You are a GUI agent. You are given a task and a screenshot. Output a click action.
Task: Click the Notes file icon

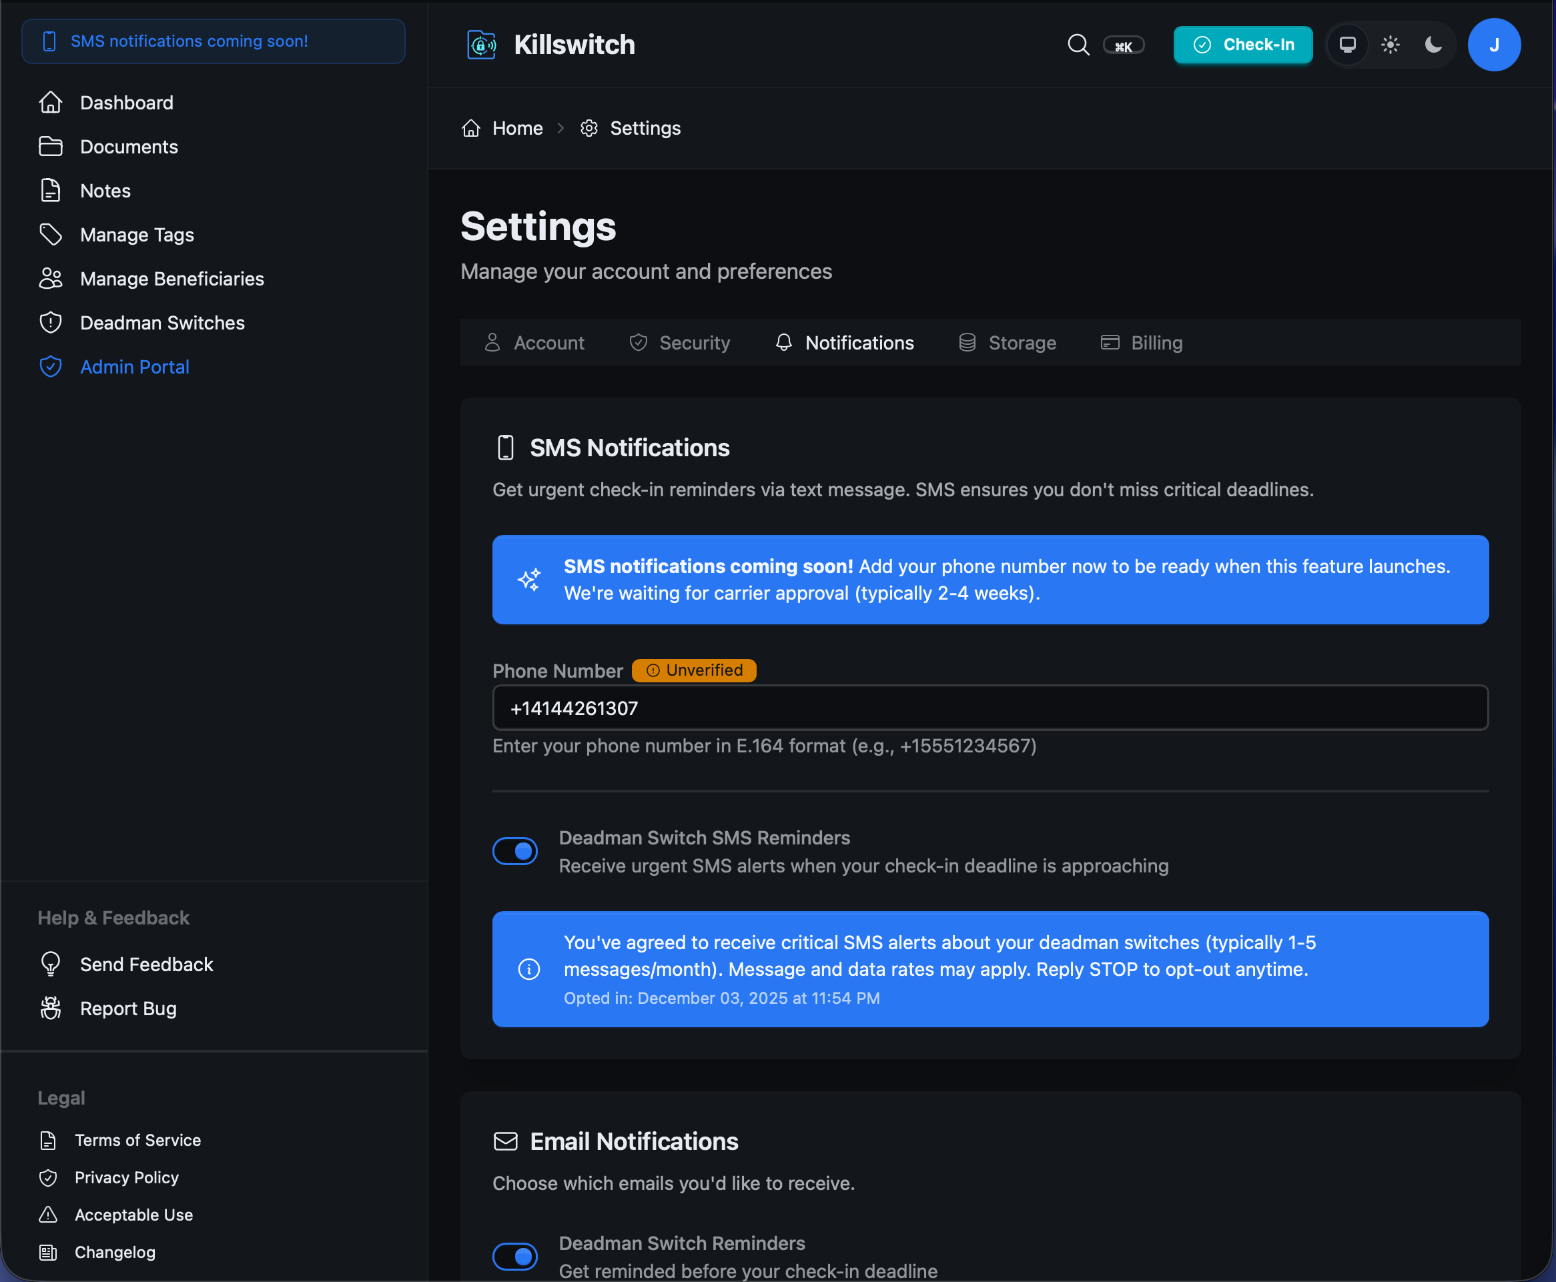51,191
